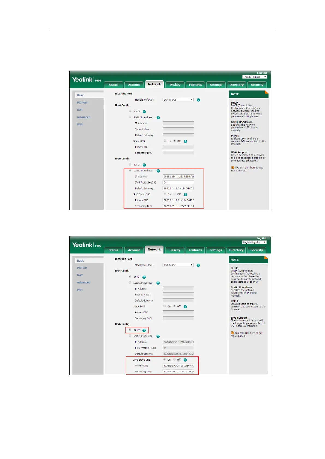
Task: Select Basic sidebar item in upper screenshot
Action: coord(89,95)
